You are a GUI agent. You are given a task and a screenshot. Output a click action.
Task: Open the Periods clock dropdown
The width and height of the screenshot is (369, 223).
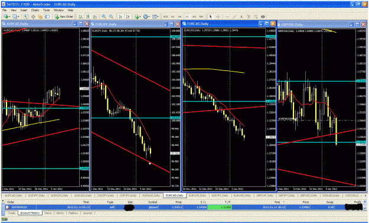pos(146,17)
